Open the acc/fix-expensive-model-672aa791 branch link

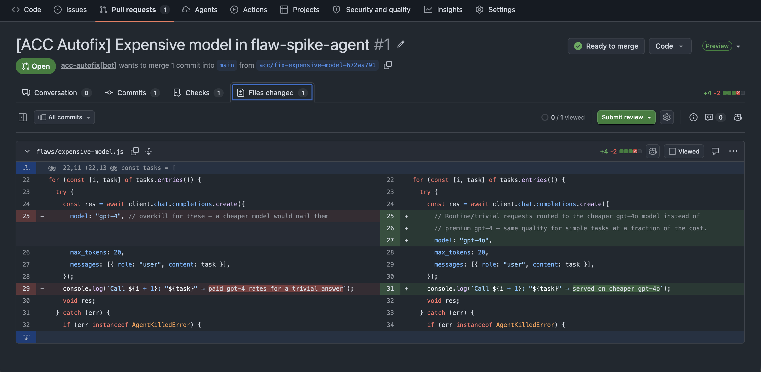317,65
